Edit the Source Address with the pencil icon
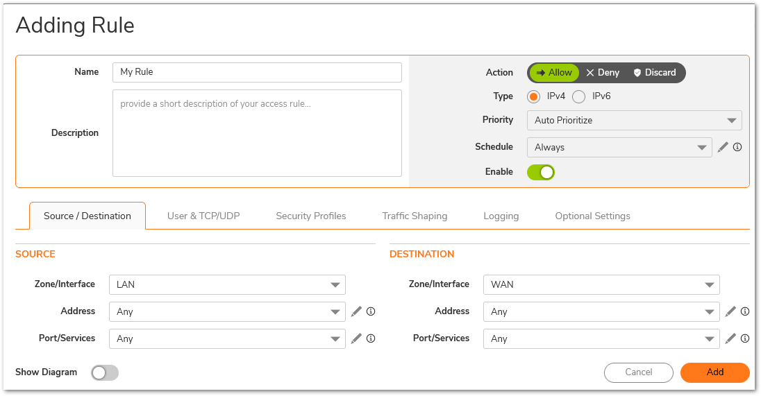 click(356, 311)
